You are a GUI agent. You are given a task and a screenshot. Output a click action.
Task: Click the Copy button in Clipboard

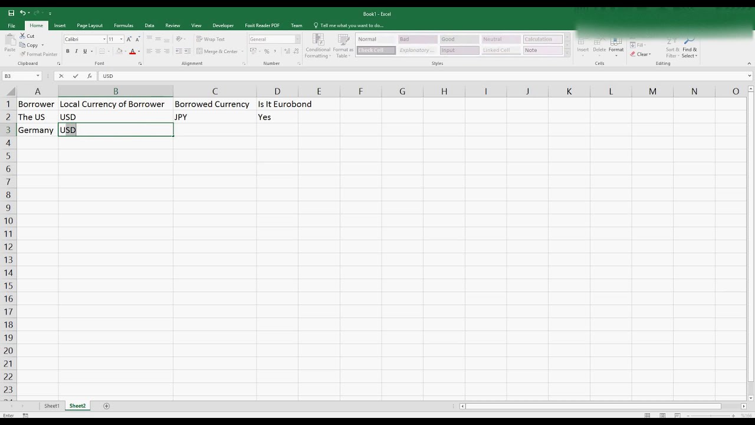(29, 45)
